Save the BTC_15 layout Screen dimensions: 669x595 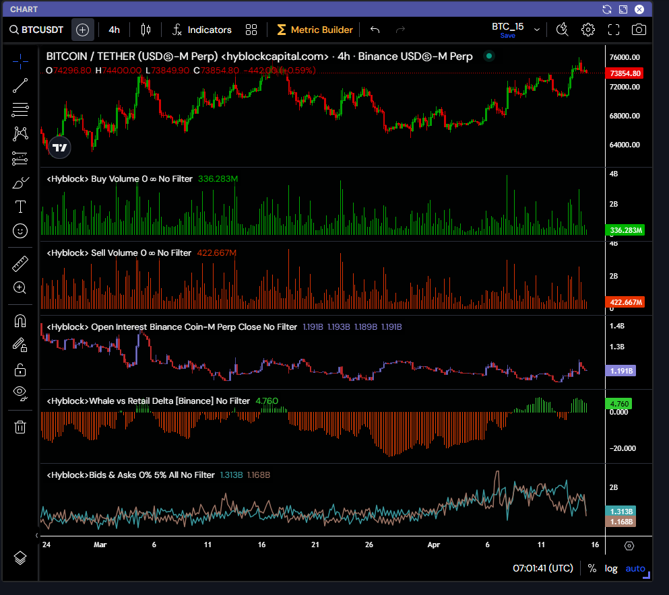click(508, 36)
